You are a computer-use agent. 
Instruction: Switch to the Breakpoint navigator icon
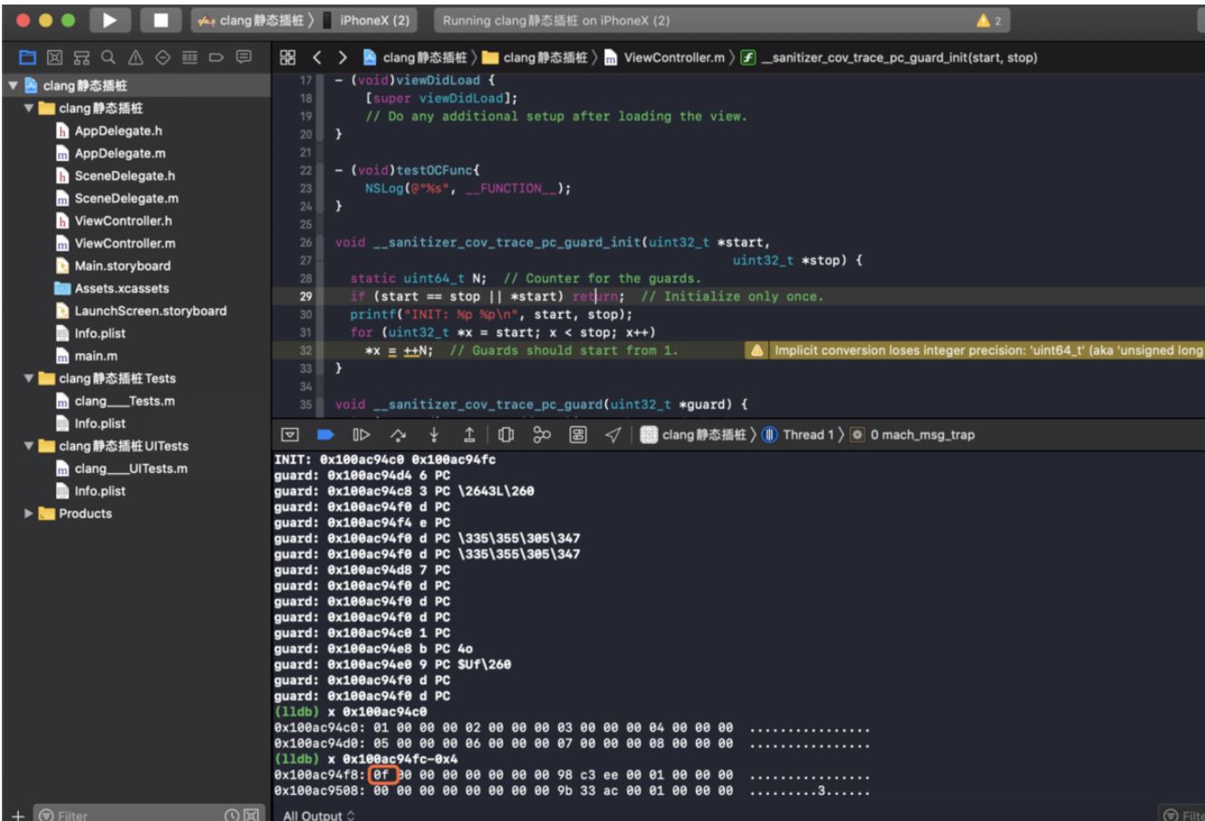tap(217, 58)
